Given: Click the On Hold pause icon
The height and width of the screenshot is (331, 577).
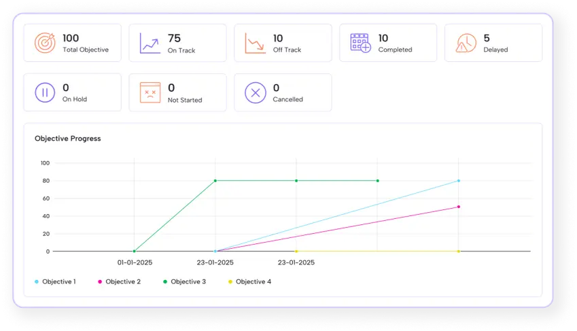Looking at the screenshot, I should point(45,92).
